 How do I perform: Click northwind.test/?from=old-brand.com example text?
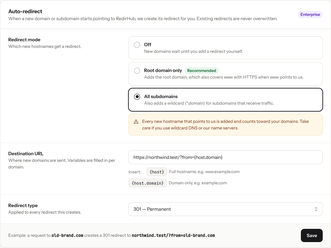173,235
